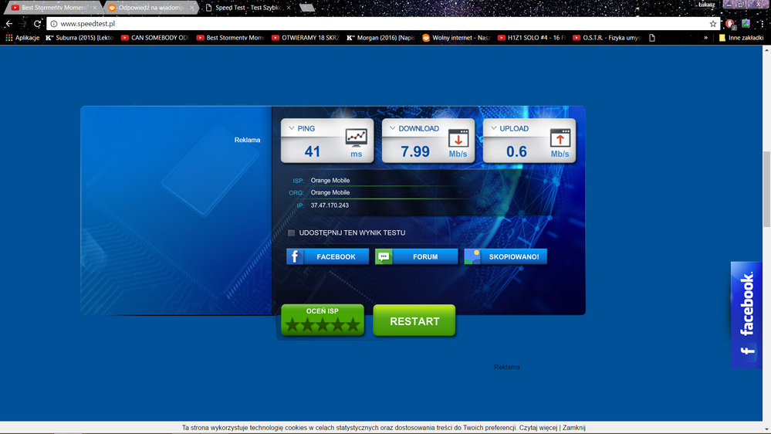Viewport: 771px width, 434px height.
Task: View site information icon in address bar
Action: pos(53,24)
